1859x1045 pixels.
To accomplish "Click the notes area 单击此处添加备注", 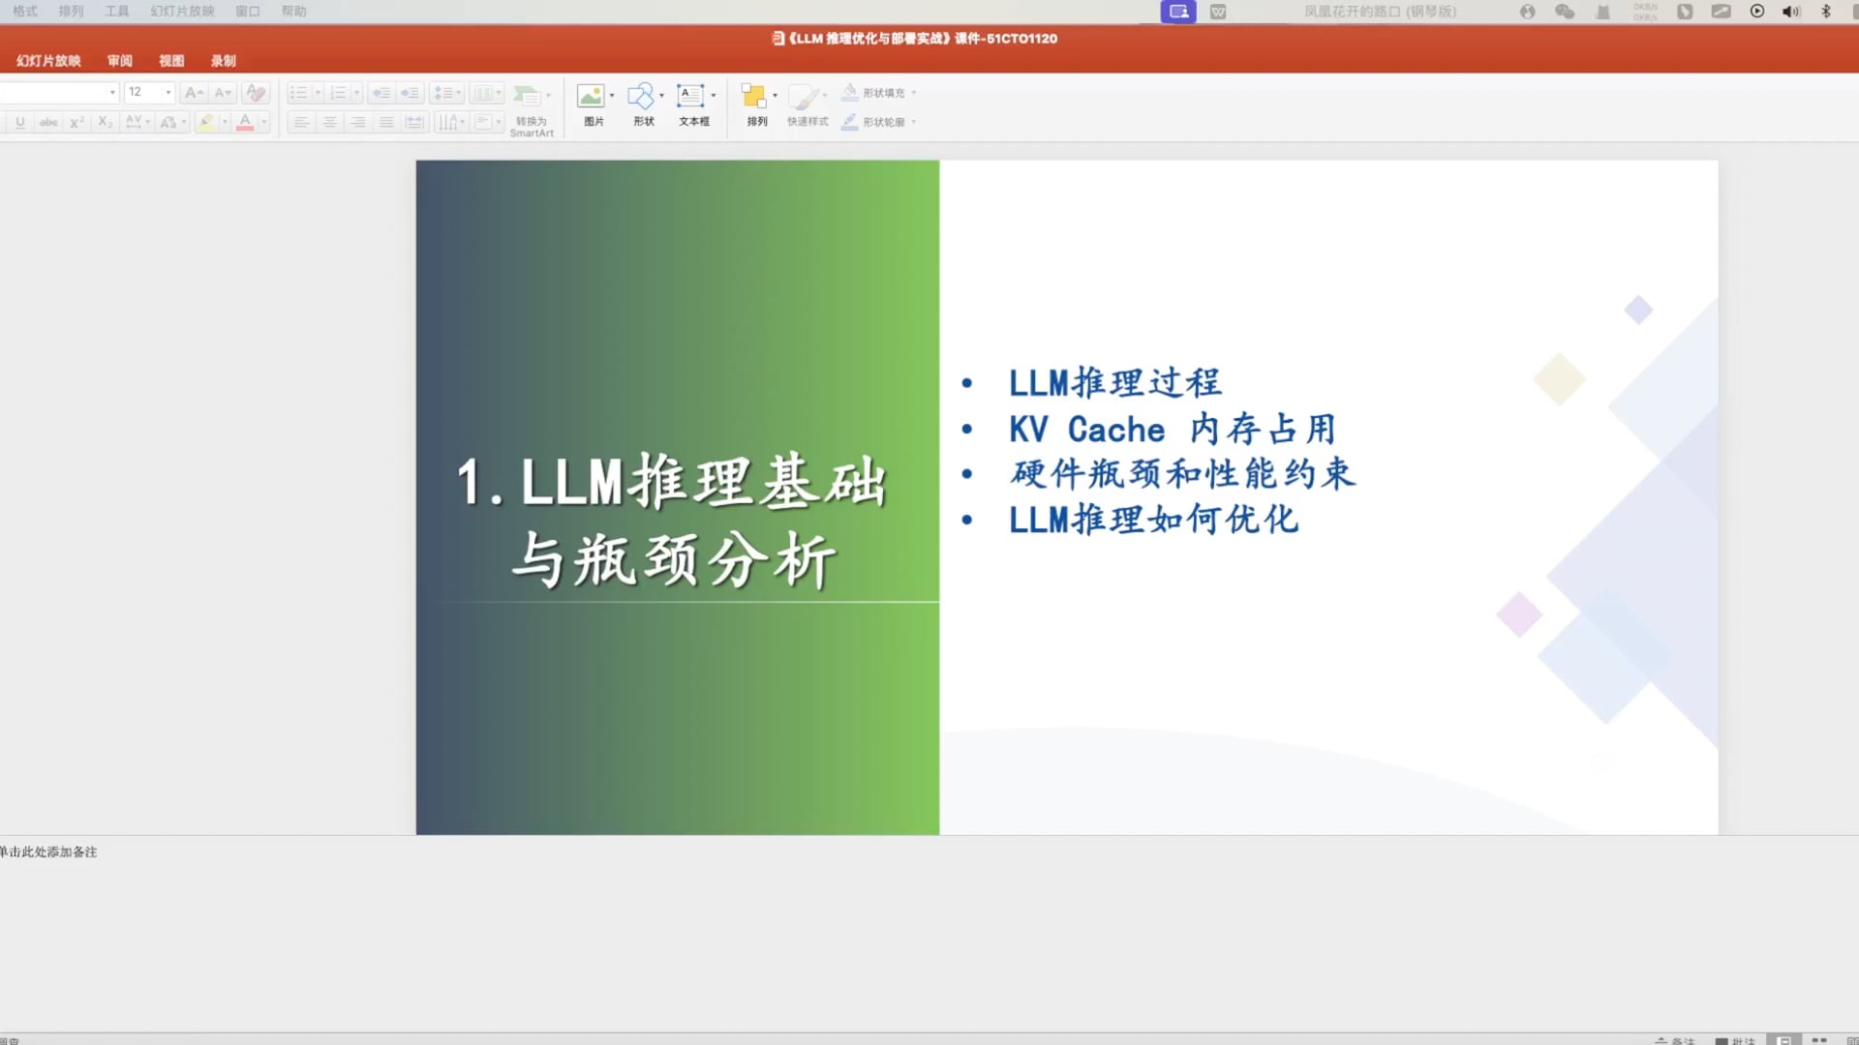I will [50, 852].
